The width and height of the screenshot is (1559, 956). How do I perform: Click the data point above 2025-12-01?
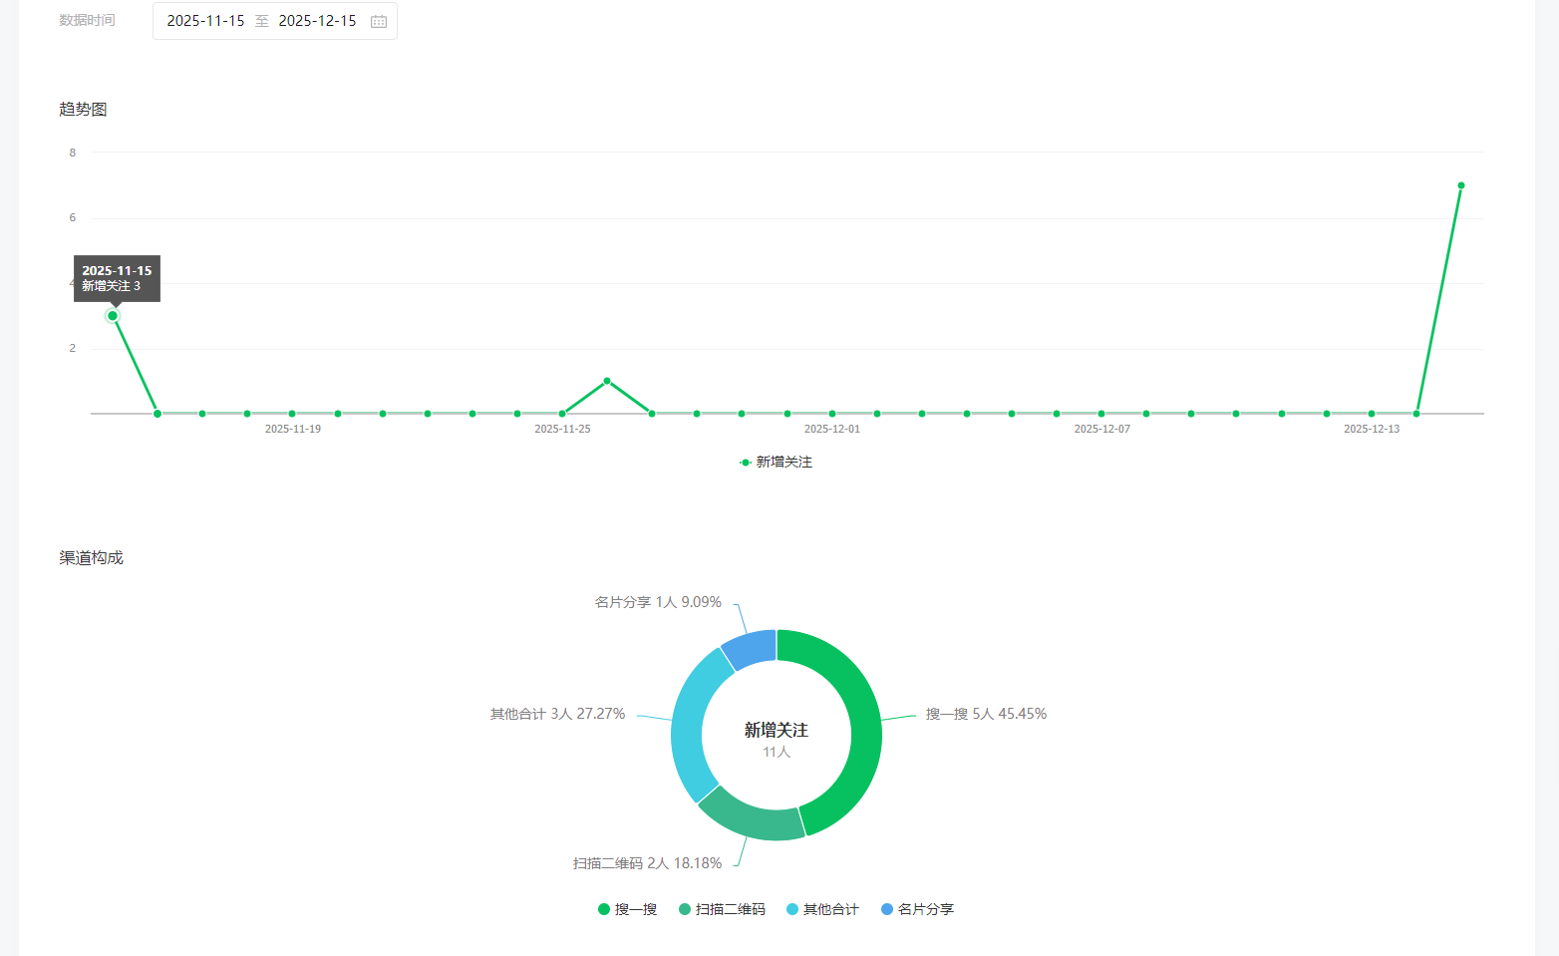832,414
